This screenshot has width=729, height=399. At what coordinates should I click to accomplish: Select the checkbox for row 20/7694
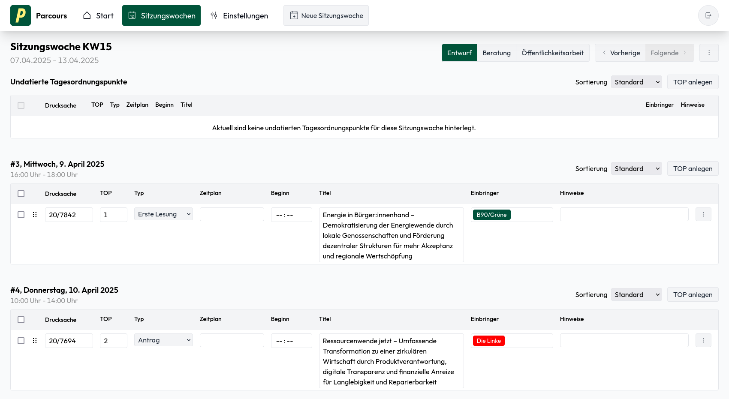pos(21,341)
